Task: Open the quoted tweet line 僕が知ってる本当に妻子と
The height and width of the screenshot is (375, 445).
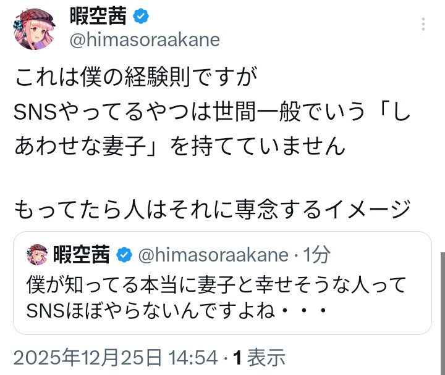Action: (x=216, y=285)
